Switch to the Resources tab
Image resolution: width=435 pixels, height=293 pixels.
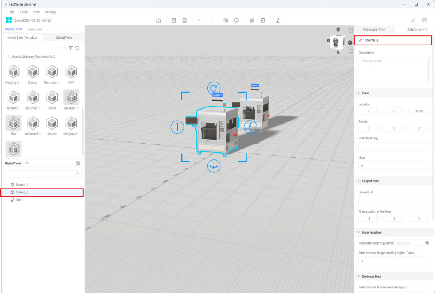35,29
